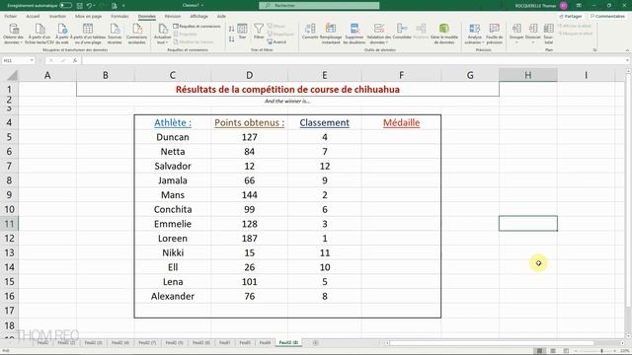Click the add new sheet plus button

pyautogui.click(x=315, y=343)
